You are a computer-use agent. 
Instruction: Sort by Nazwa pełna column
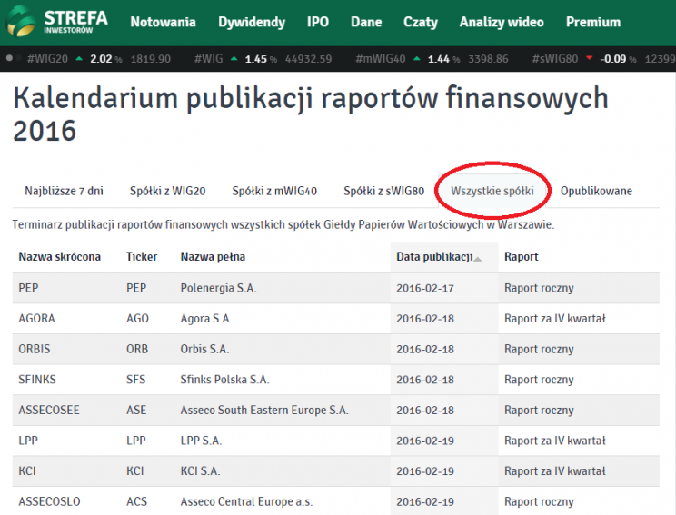[x=213, y=257]
